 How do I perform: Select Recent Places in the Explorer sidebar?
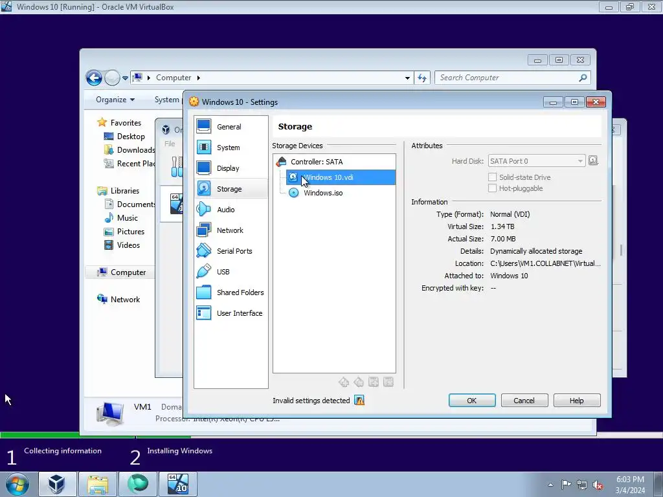click(x=129, y=164)
